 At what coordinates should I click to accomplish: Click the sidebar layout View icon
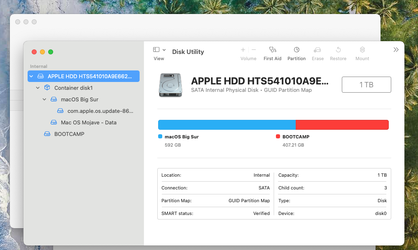pyautogui.click(x=156, y=49)
